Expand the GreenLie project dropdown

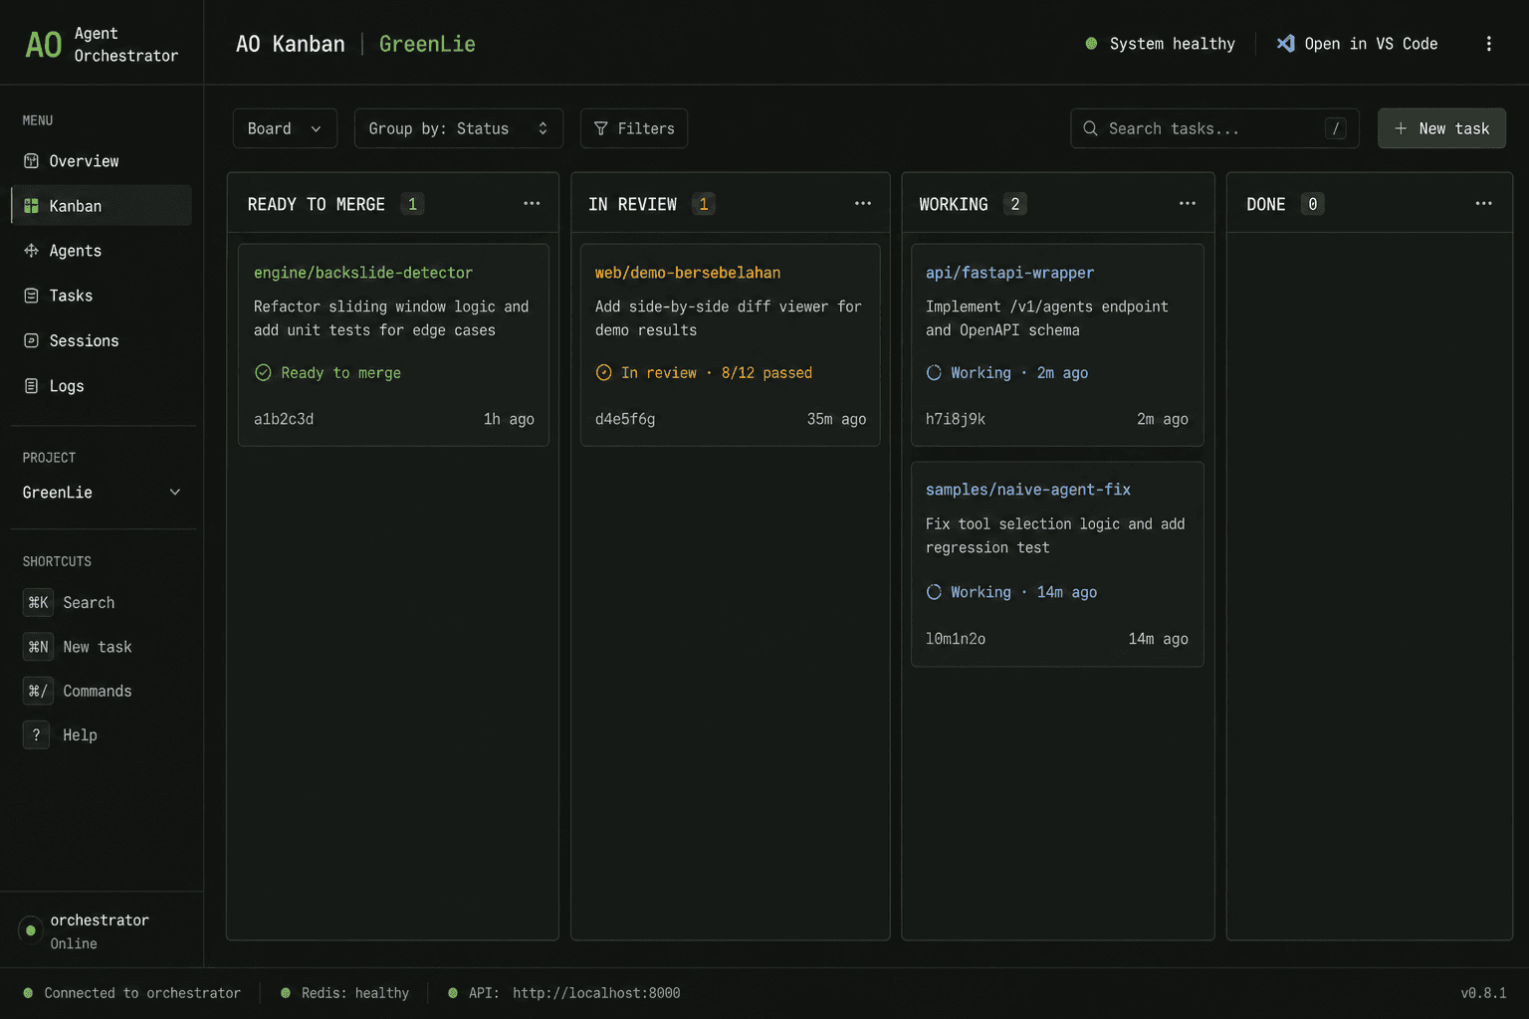[x=101, y=493]
